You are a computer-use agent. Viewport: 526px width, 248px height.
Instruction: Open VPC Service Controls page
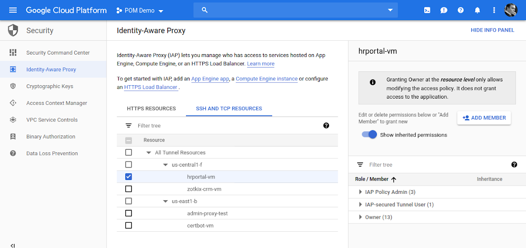(52, 120)
